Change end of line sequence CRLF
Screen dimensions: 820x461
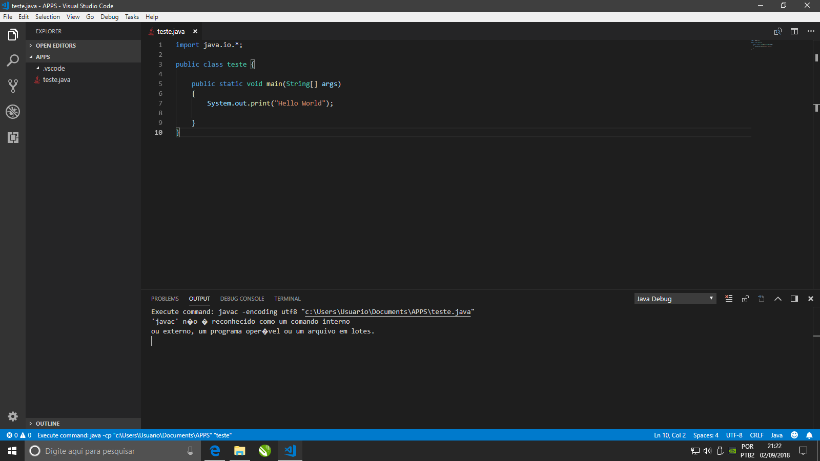pos(756,435)
